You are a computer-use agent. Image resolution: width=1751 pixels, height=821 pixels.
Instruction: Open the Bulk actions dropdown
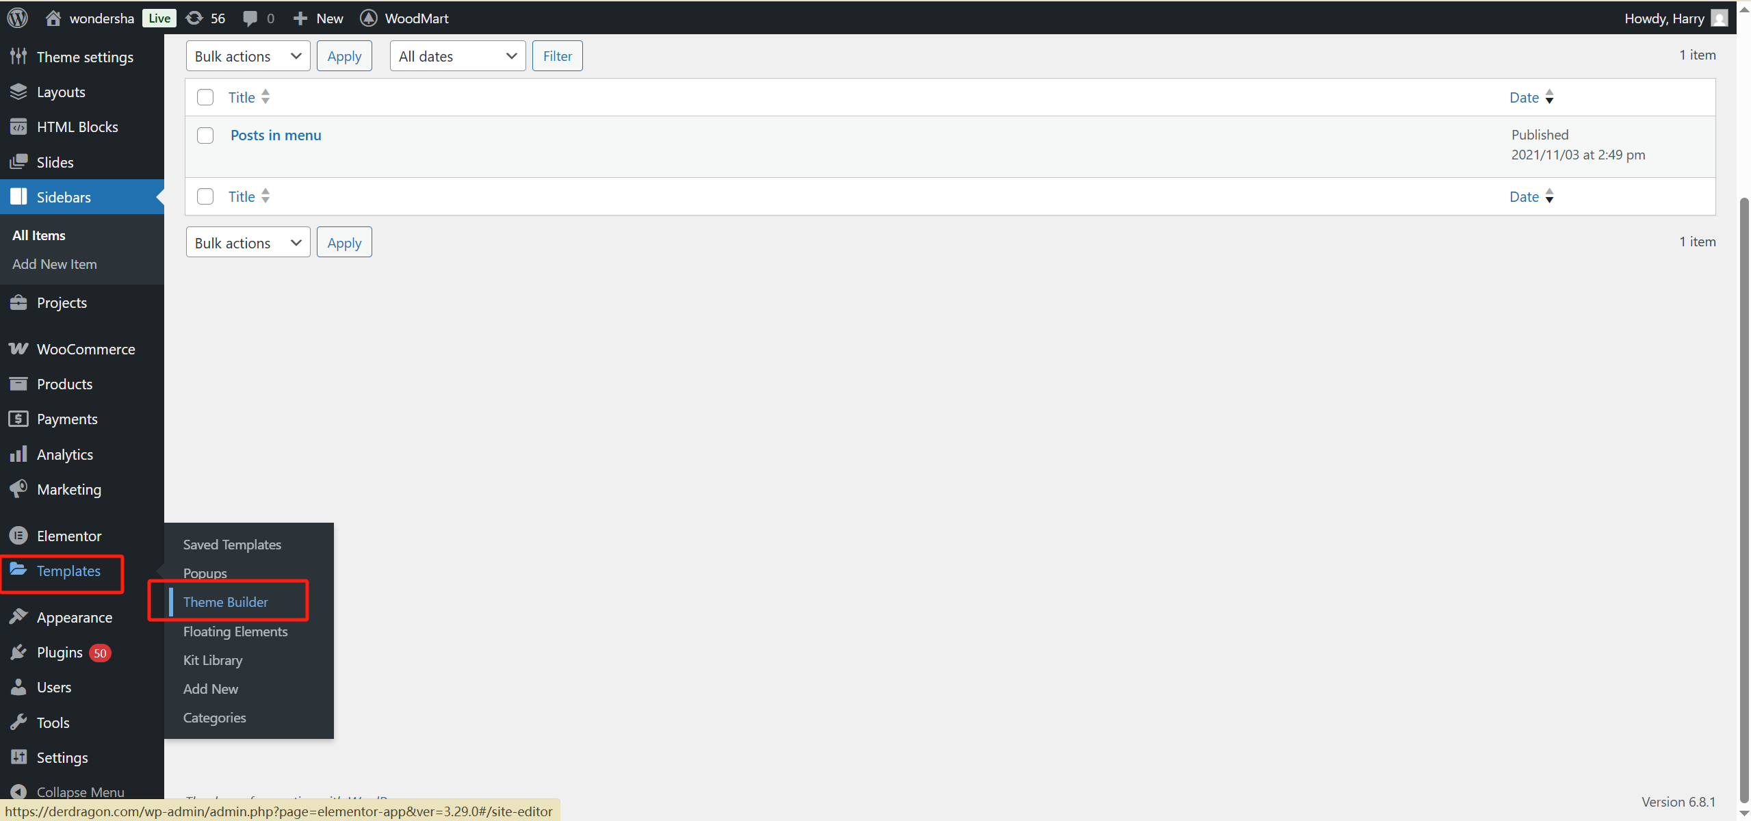coord(247,55)
